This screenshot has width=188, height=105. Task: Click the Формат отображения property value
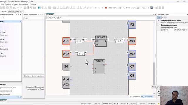tap(181, 23)
